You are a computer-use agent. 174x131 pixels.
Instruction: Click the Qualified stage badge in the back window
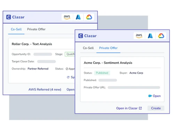(x=70, y=54)
